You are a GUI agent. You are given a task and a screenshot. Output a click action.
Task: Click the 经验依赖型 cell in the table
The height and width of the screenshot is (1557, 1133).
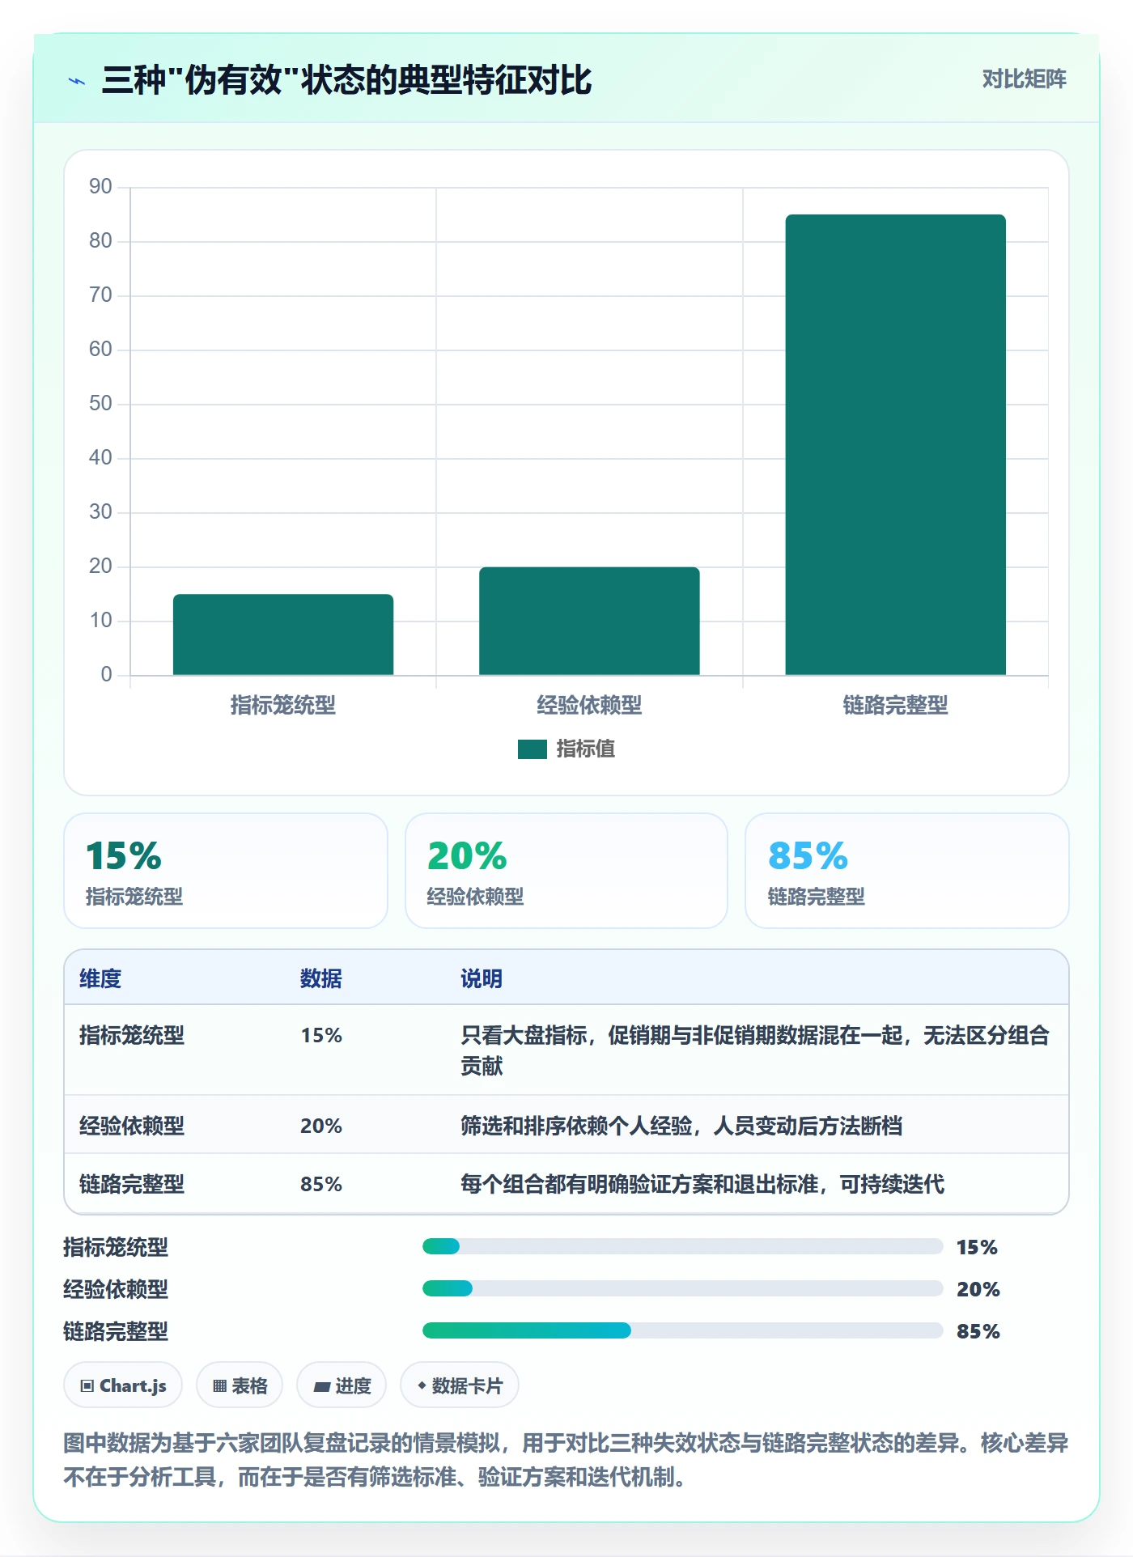pos(132,1126)
